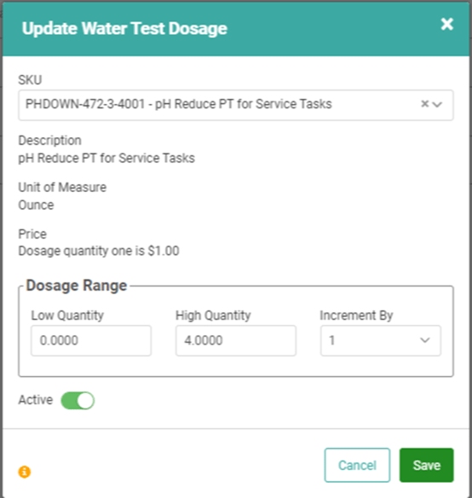The image size is (472, 498).
Task: Click the Ounce unit of measure value
Action: tap(36, 206)
